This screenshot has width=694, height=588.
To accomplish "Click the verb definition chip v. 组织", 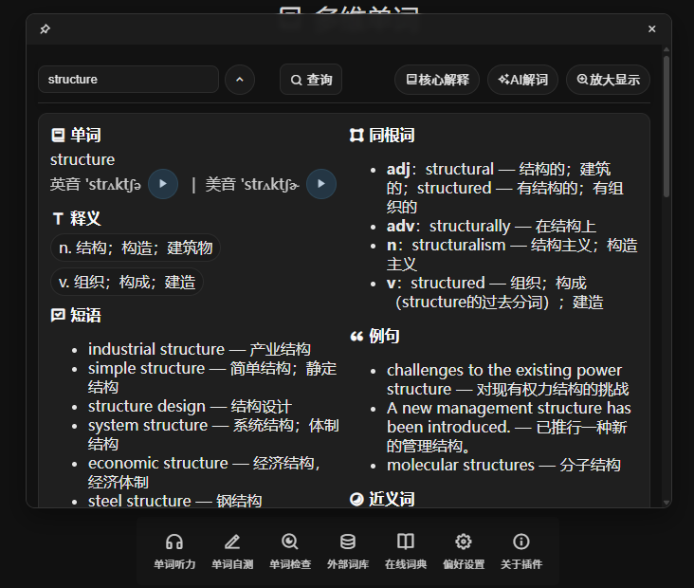I will (127, 282).
